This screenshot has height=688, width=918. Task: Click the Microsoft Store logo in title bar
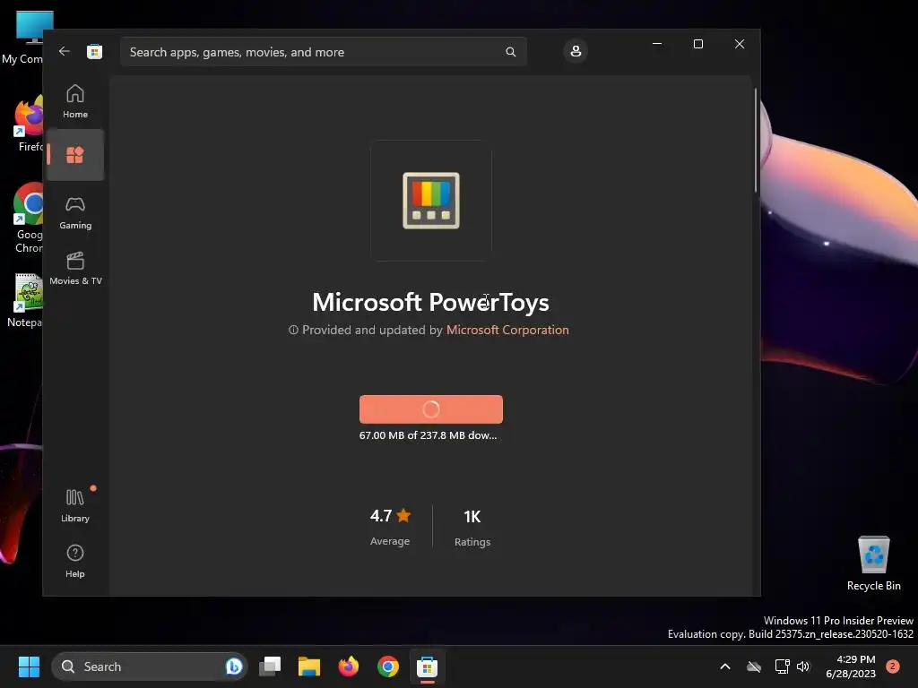click(x=95, y=51)
